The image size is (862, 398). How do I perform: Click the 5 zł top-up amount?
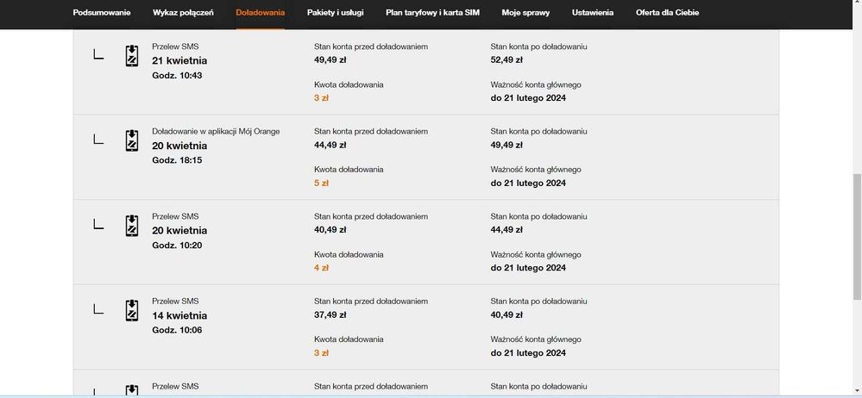(321, 183)
